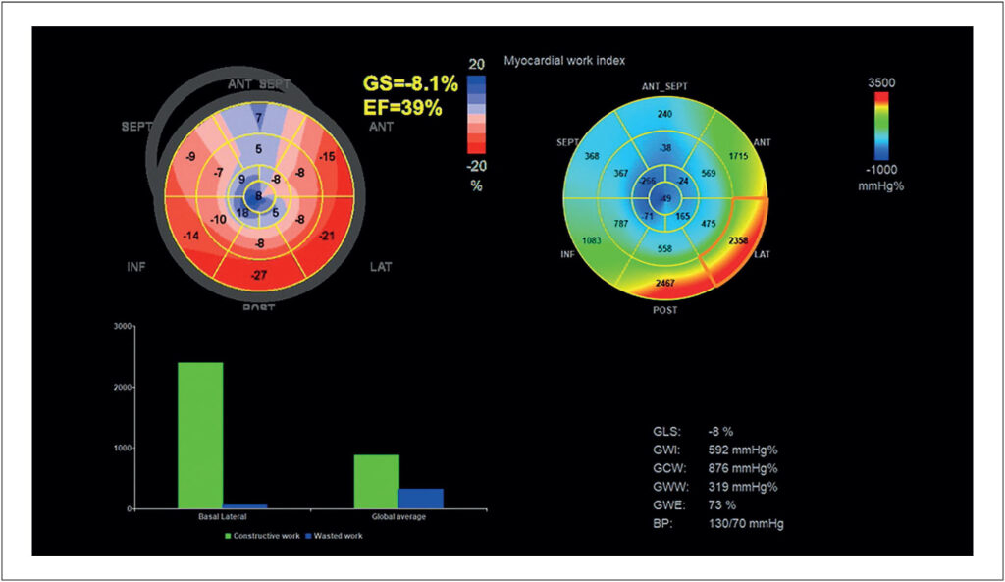Click the LAT label beside strain bull's-eye
The height and width of the screenshot is (582, 1005).
click(381, 267)
